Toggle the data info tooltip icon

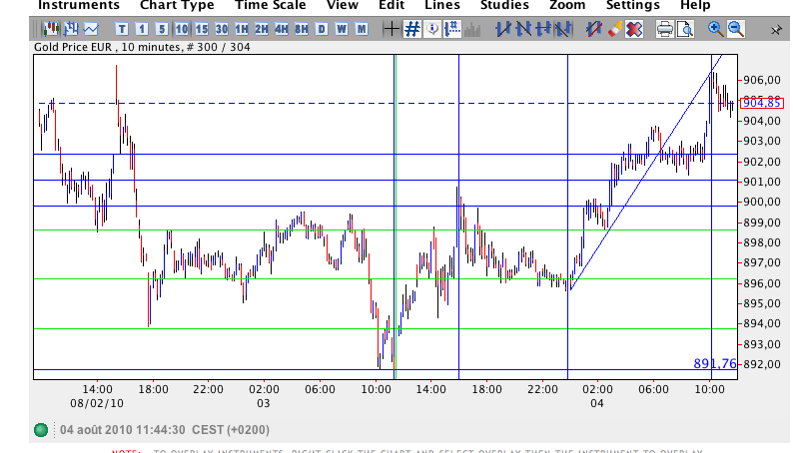tap(431, 29)
